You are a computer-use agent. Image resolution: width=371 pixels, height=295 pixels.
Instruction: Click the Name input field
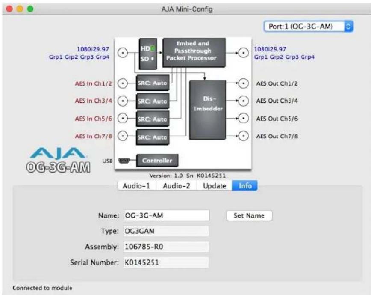[166, 215]
